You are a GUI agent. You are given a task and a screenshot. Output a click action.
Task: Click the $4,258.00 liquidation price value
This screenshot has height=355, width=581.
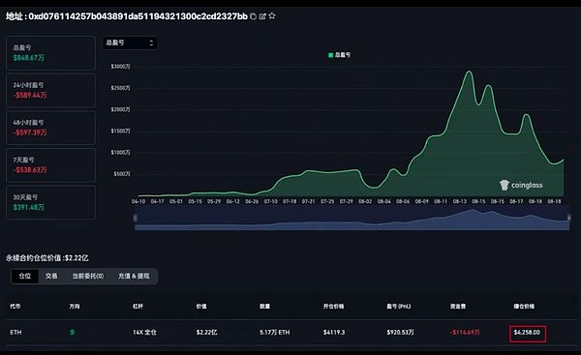[x=527, y=333]
